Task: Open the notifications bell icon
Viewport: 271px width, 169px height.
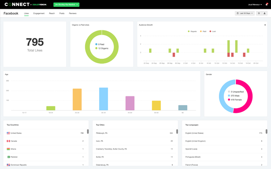Action: (266, 5)
